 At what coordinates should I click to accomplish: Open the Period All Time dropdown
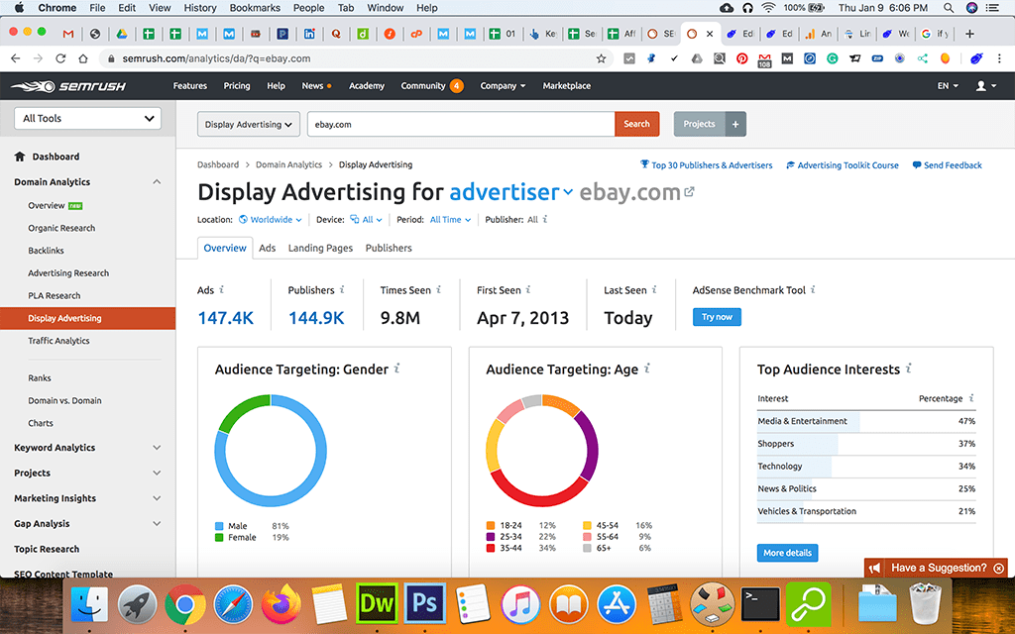451,219
